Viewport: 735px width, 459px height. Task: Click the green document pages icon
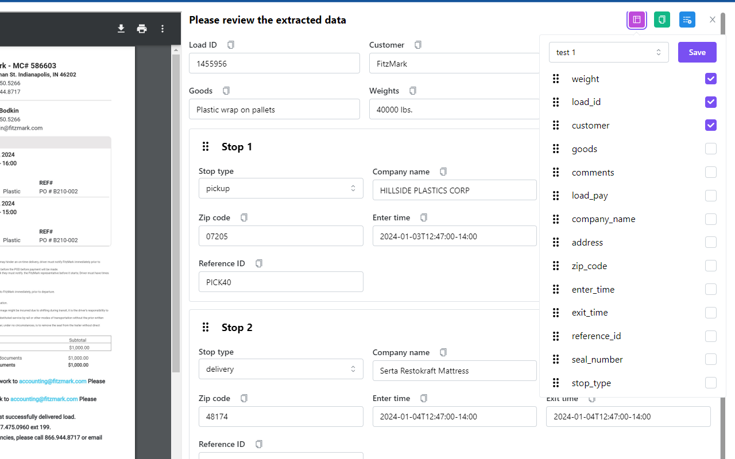[x=662, y=20]
